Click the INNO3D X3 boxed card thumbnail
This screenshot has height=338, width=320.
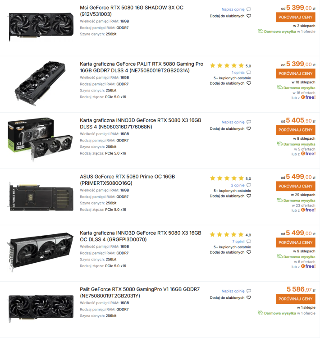pyautogui.click(x=40, y=139)
